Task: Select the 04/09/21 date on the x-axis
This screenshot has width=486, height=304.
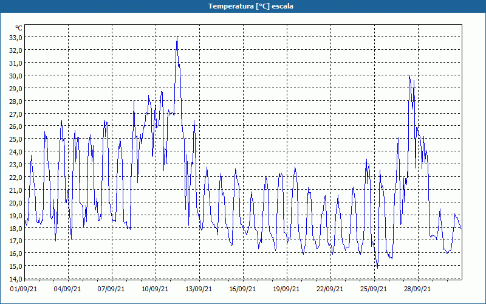Action: pos(68,289)
